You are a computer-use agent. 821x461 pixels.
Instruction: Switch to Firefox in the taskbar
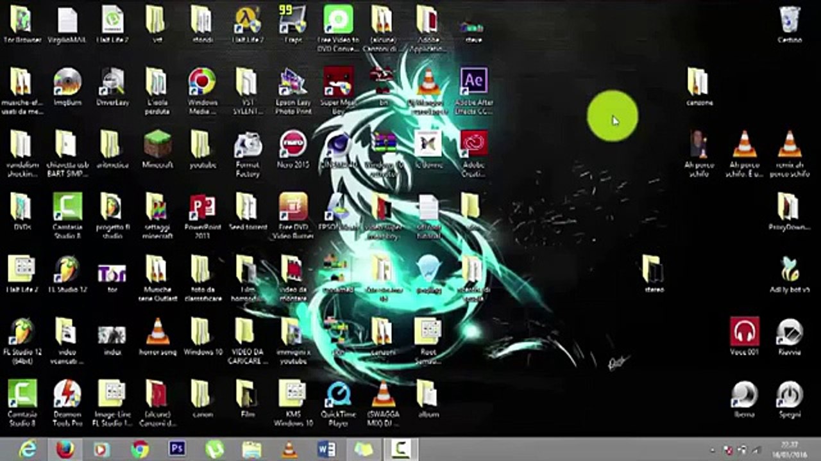point(65,449)
